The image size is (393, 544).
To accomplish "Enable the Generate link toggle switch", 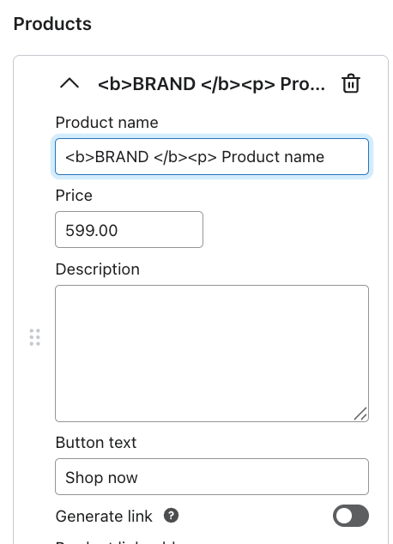I will [351, 516].
